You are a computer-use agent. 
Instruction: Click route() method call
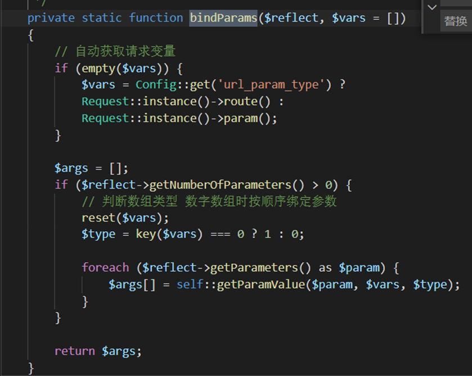247,102
